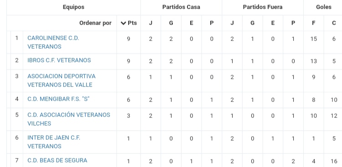342x167 pixels.
Task: Click the Partidos Fuera group header
Action: pos(263,7)
